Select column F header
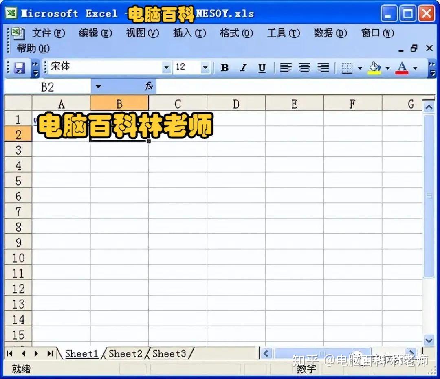This screenshot has width=440, height=379. tap(353, 104)
